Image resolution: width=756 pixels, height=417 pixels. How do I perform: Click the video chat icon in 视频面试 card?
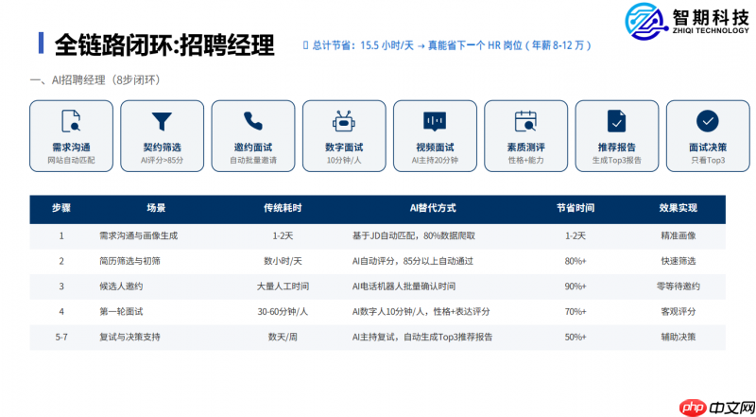click(x=435, y=122)
